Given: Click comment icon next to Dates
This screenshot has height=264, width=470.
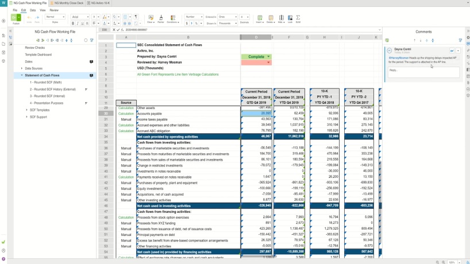Looking at the screenshot, I should pos(91,61).
